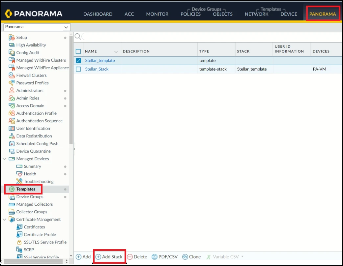Click the Firewall Clusters icon

coord(12,75)
